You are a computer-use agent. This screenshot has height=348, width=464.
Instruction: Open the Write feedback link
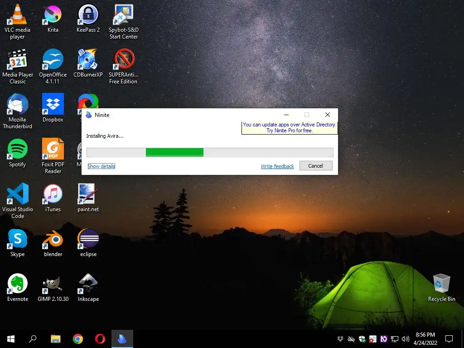click(x=277, y=166)
